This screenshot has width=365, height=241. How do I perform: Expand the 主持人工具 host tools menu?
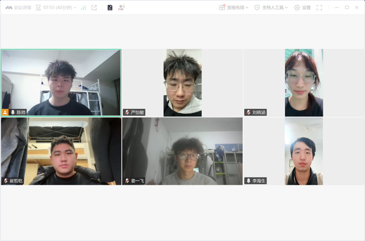pyautogui.click(x=271, y=8)
